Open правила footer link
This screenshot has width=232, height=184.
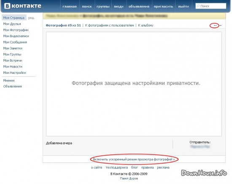[x=147, y=168]
